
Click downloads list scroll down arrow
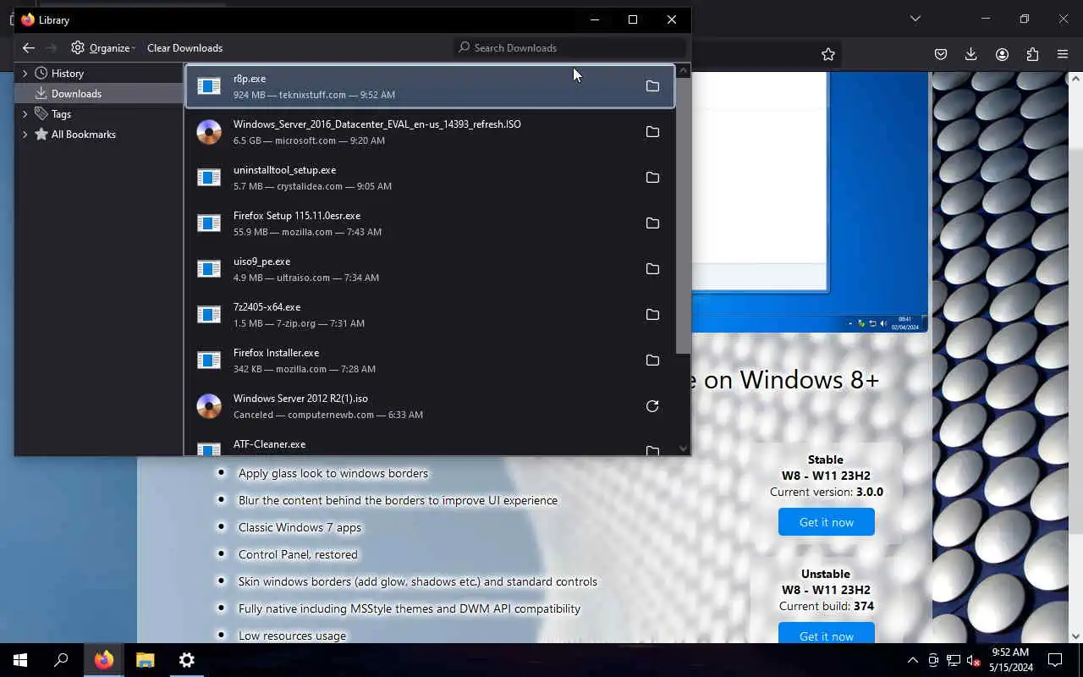tap(683, 449)
